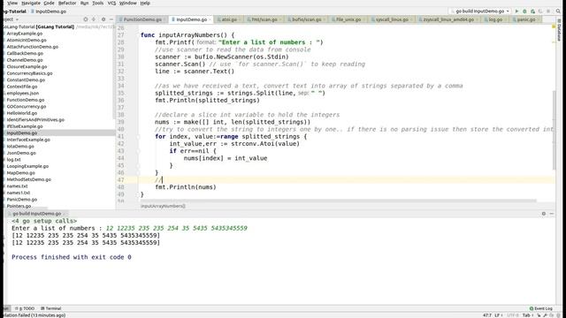Open Run panel gear settings
Screen dimensions: 566x318
pos(544,214)
